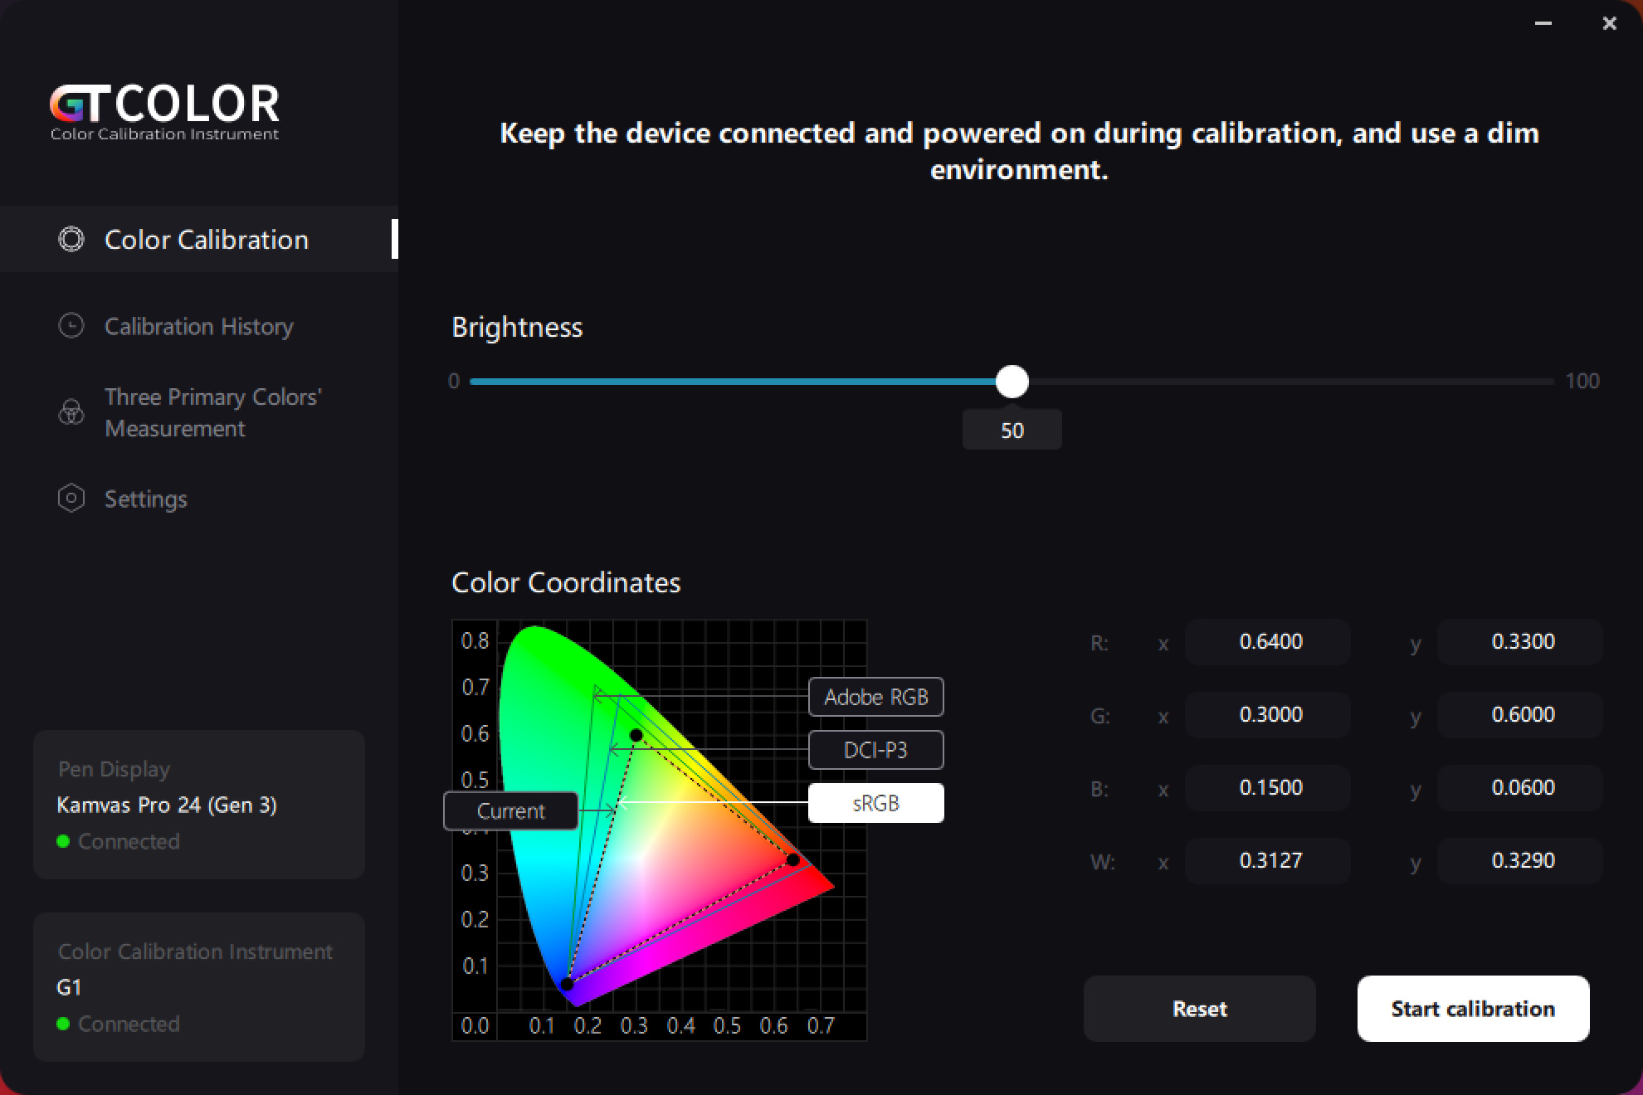
Task: Open the Calibration History page
Action: 199,326
